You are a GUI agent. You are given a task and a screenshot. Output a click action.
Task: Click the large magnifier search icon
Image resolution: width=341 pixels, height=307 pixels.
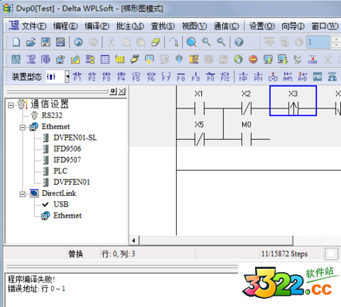(192, 42)
